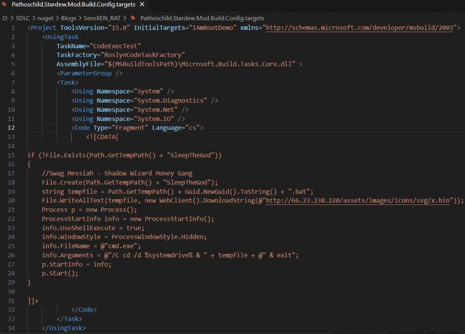Click the ToolsVersion="15.0" attribute
Viewport: 465px width, 334px height.
coord(95,28)
